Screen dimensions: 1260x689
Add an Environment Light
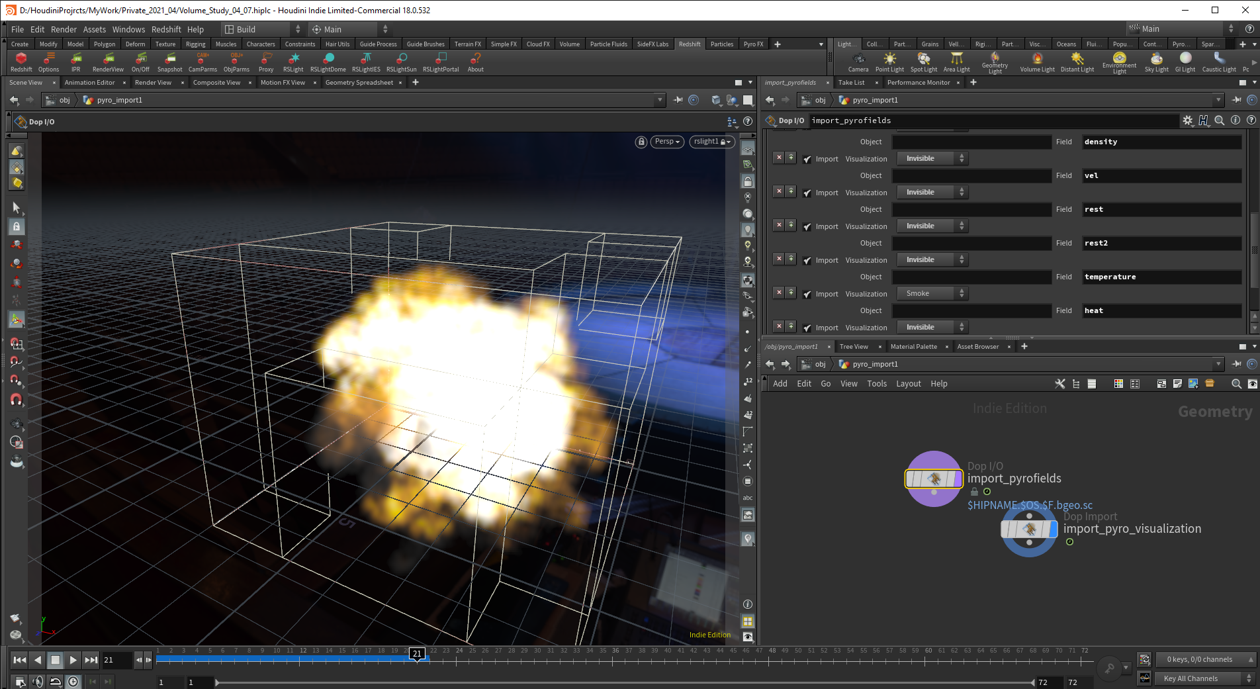tap(1119, 63)
